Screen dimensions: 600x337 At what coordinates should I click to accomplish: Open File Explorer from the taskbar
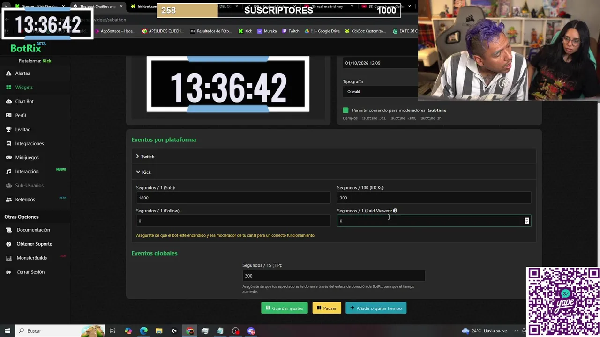[x=159, y=331]
